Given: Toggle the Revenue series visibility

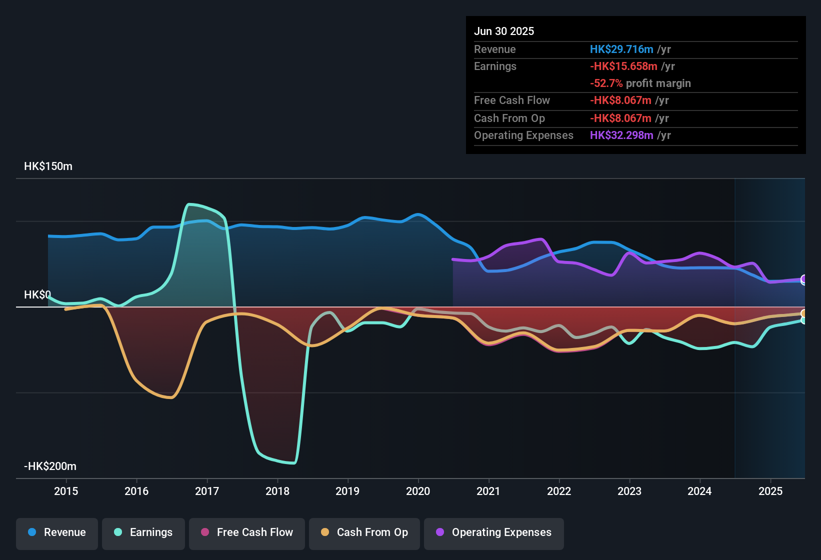Looking at the screenshot, I should pyautogui.click(x=56, y=532).
